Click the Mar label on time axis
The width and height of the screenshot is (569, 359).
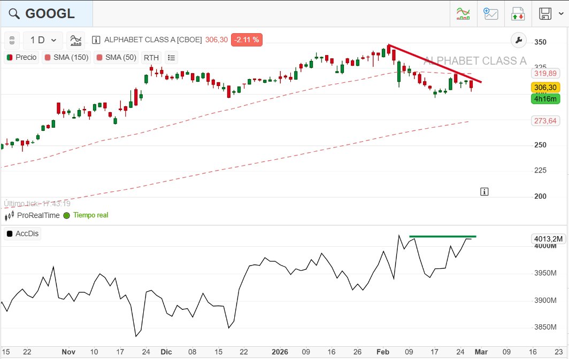click(x=481, y=352)
